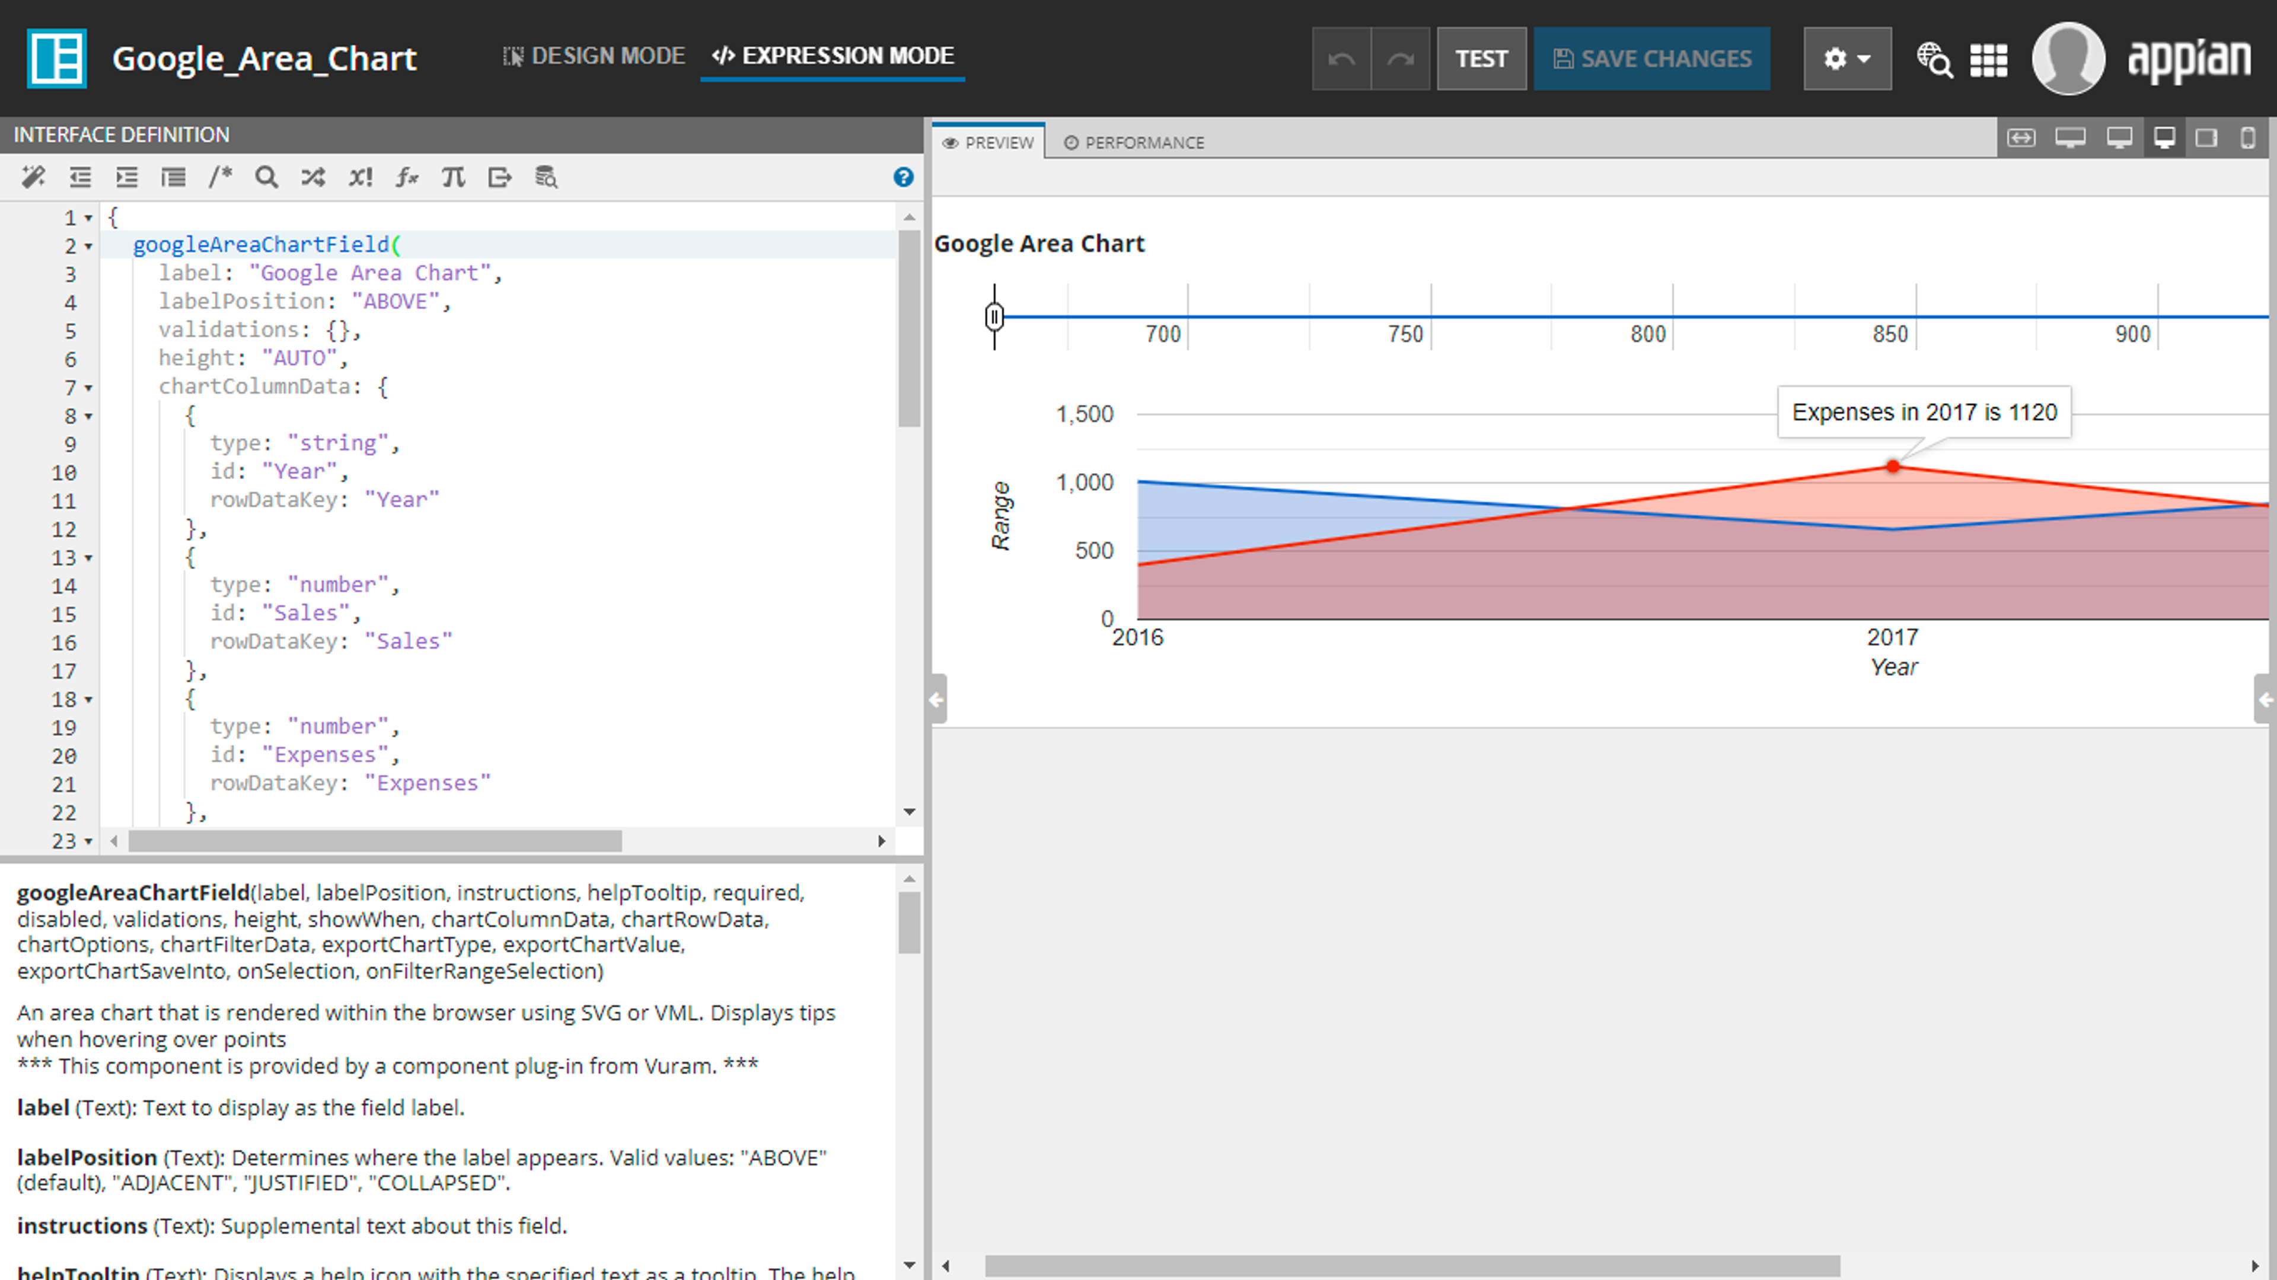
Task: Collapse code fold at line 2
Action: (x=88, y=247)
